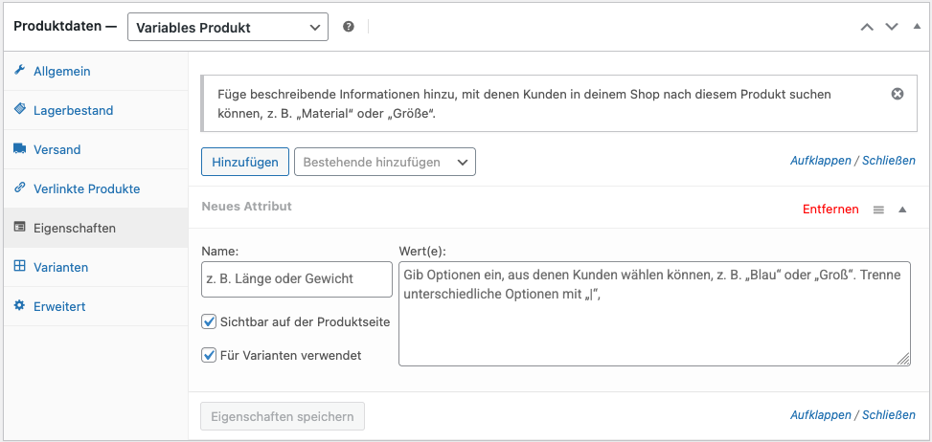Click the attribute Name input field
Viewport: 932px width, 442px height.
coord(297,279)
